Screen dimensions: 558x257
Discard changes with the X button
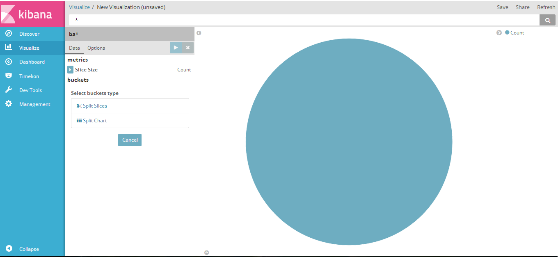[188, 48]
